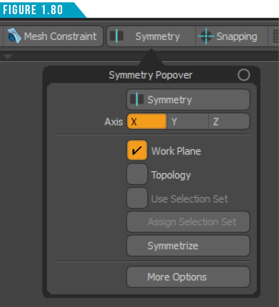The image size is (279, 307).
Task: Click the Mesh Constraint blue icon
Action: [x=14, y=36]
